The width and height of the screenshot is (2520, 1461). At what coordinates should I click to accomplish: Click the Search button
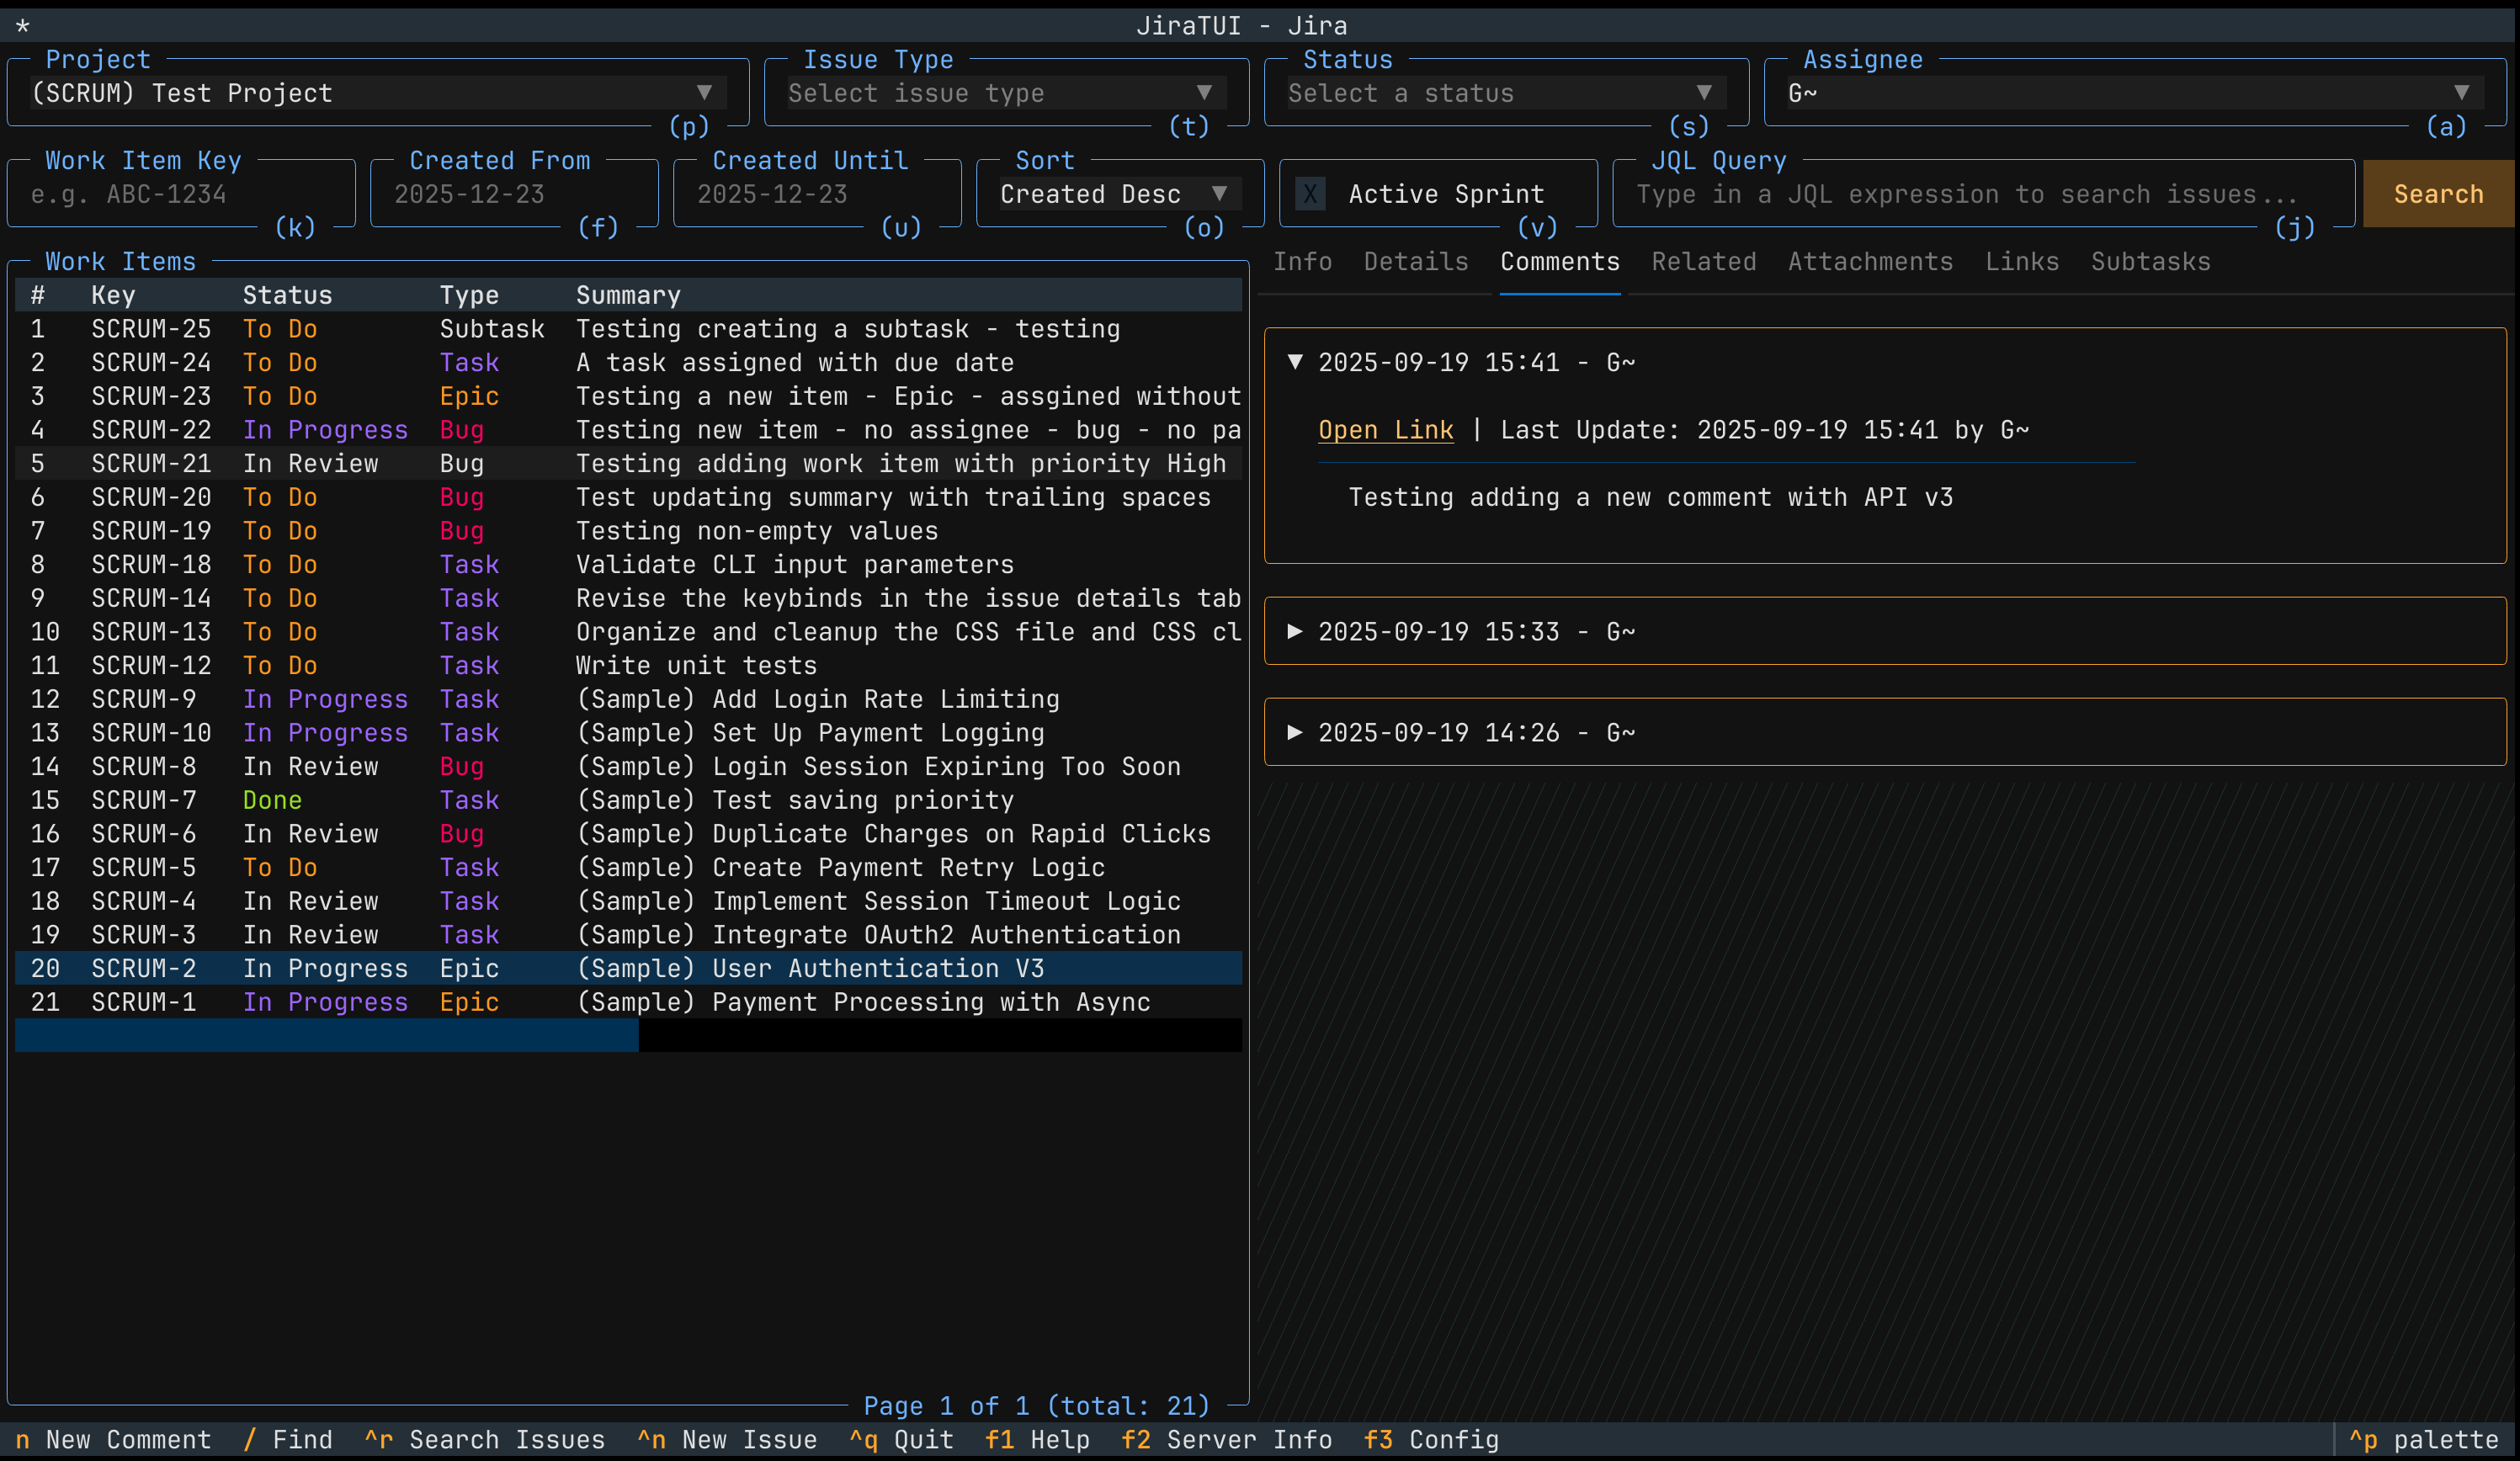[x=2438, y=194]
